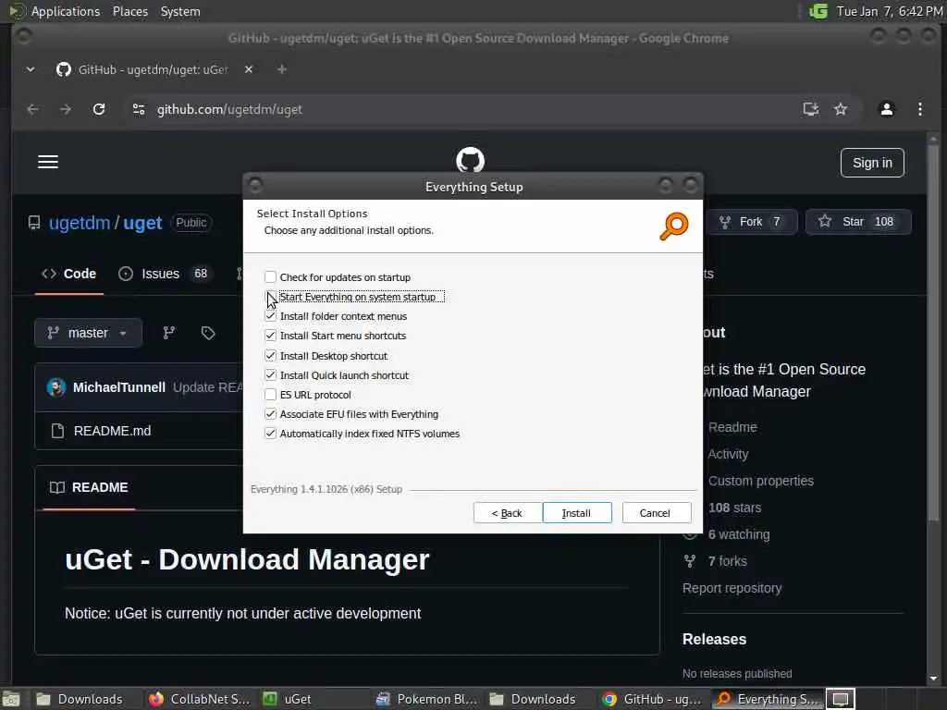Viewport: 947px width, 710px height.
Task: View 108 stars link
Action: click(x=734, y=508)
